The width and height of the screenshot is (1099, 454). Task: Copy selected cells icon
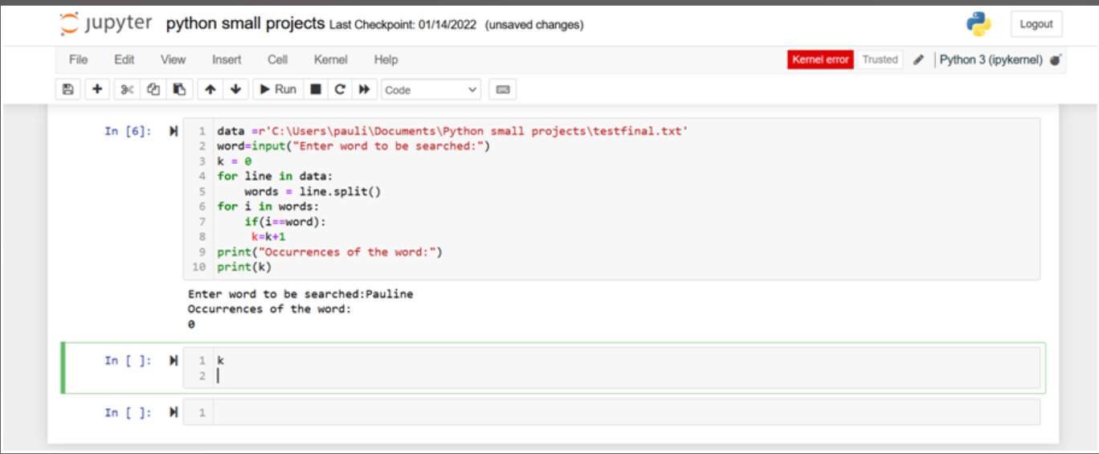tap(153, 89)
